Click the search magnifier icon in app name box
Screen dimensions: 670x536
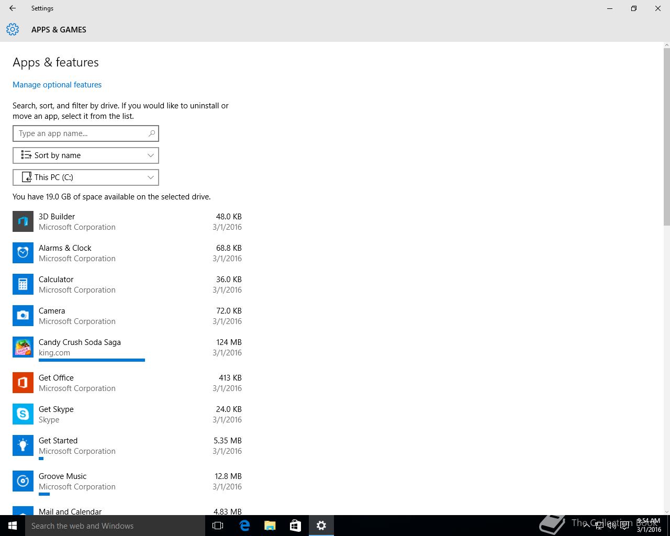coord(151,133)
